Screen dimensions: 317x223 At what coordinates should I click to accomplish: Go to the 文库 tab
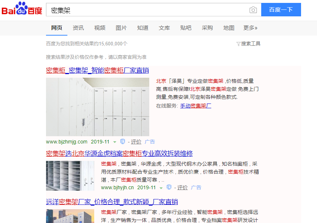pyautogui.click(x=164, y=28)
